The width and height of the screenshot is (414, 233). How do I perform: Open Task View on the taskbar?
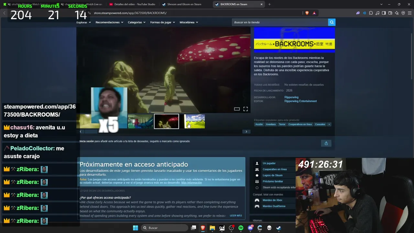coord(193,228)
